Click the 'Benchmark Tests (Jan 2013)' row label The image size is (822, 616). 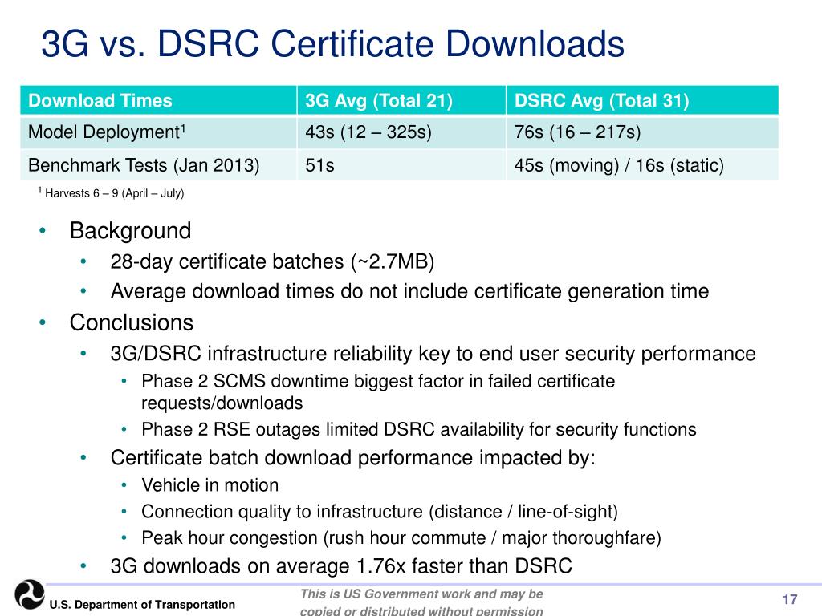click(144, 165)
